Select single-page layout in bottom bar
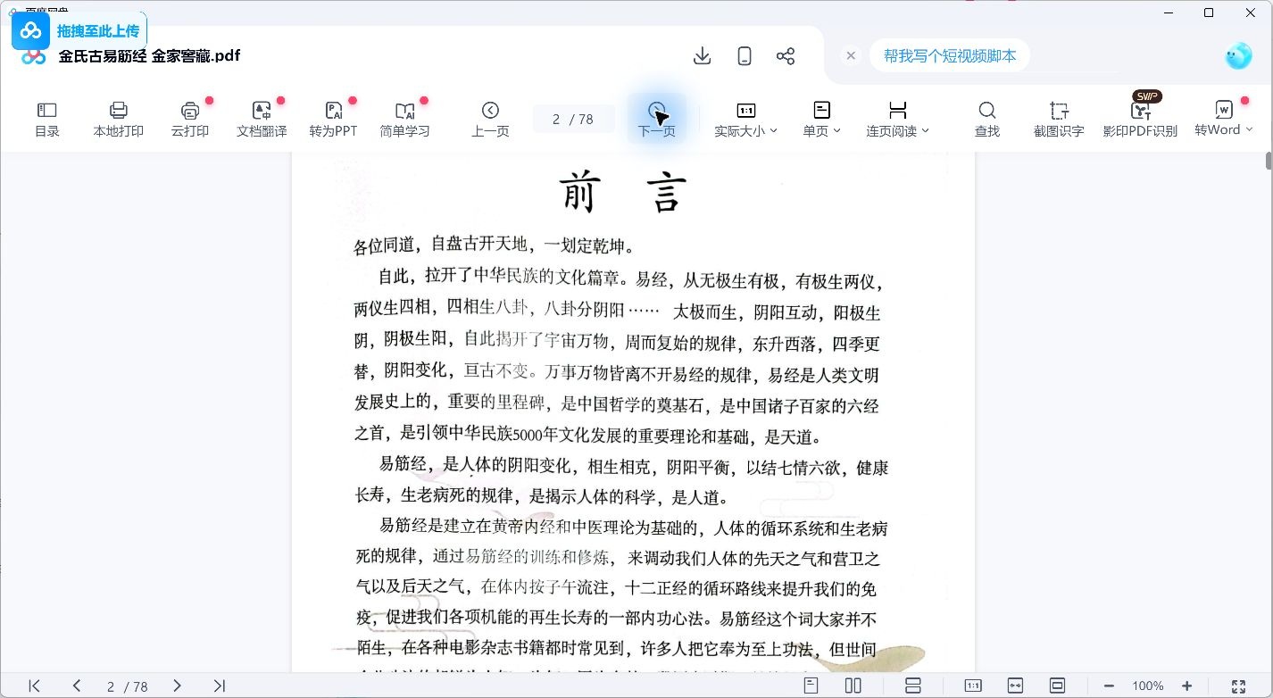 click(x=811, y=686)
